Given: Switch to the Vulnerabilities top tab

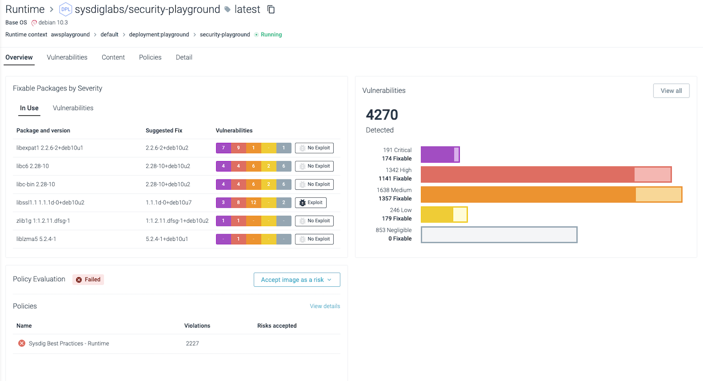Looking at the screenshot, I should 67,57.
